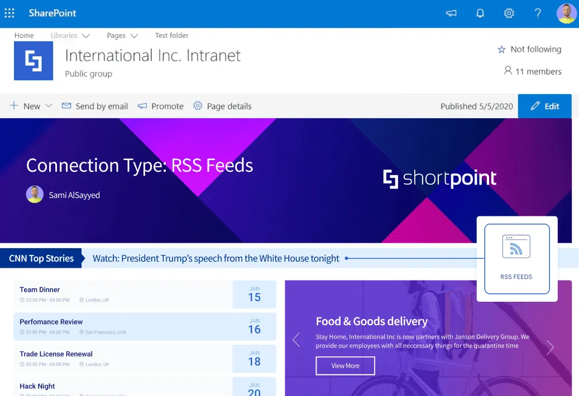579x396 pixels.
Task: Click the Libraries nav label
Action: click(64, 35)
